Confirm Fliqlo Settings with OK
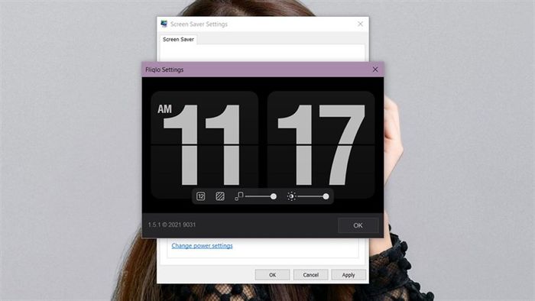 (x=358, y=225)
